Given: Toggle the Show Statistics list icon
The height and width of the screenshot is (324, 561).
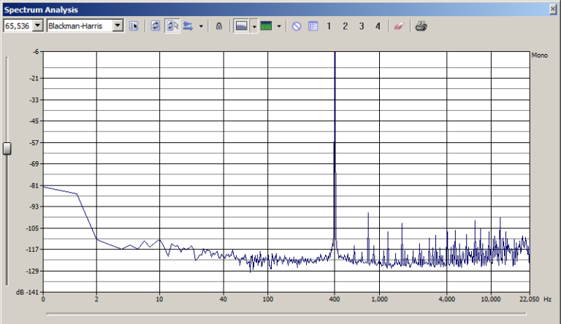Looking at the screenshot, I should [313, 26].
